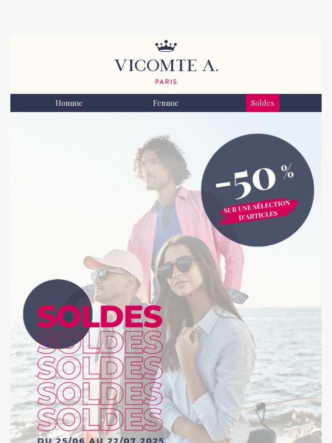Click the -50% discount badge
332x443 pixels.
point(257,190)
